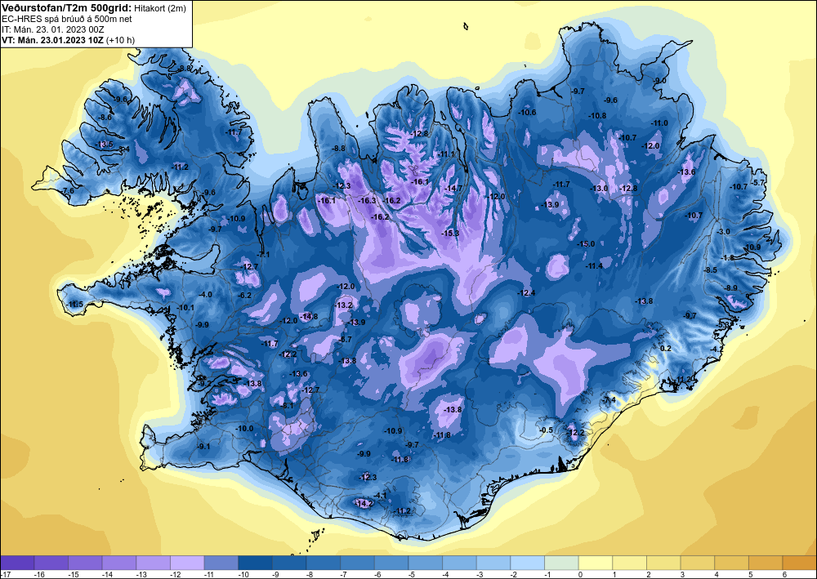Viewport: 817px width, 579px height.
Task: Click the '-9.0' temperature value
Action: 660,81
